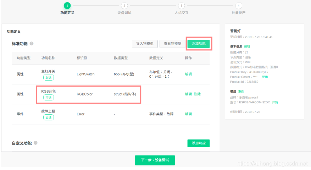The height and width of the screenshot is (170, 311).
Task: Go to step 3 人机交互
Action: (x=181, y=6)
